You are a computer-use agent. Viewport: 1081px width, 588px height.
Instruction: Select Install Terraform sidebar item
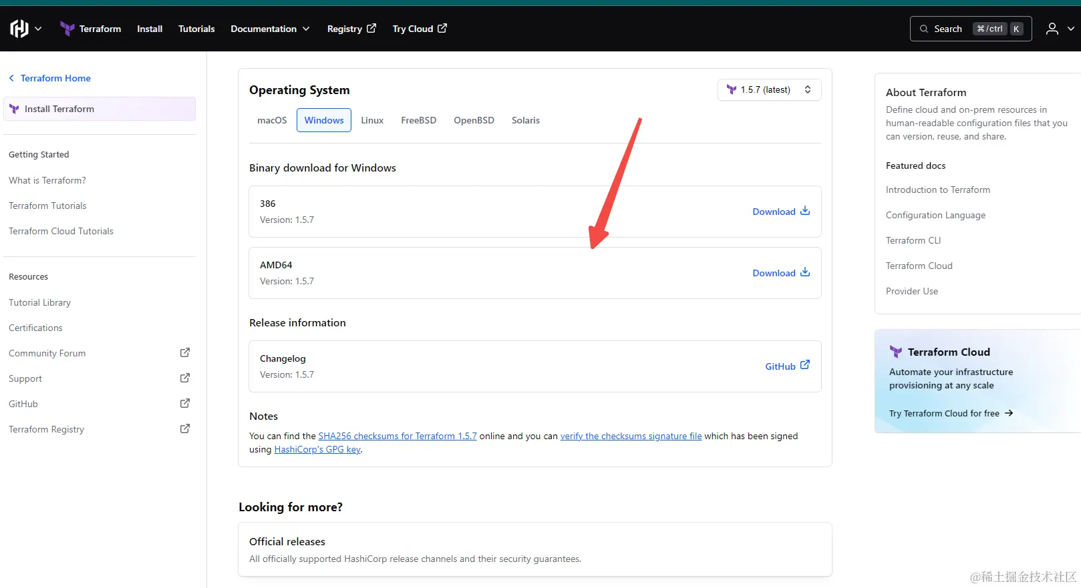[x=100, y=109]
